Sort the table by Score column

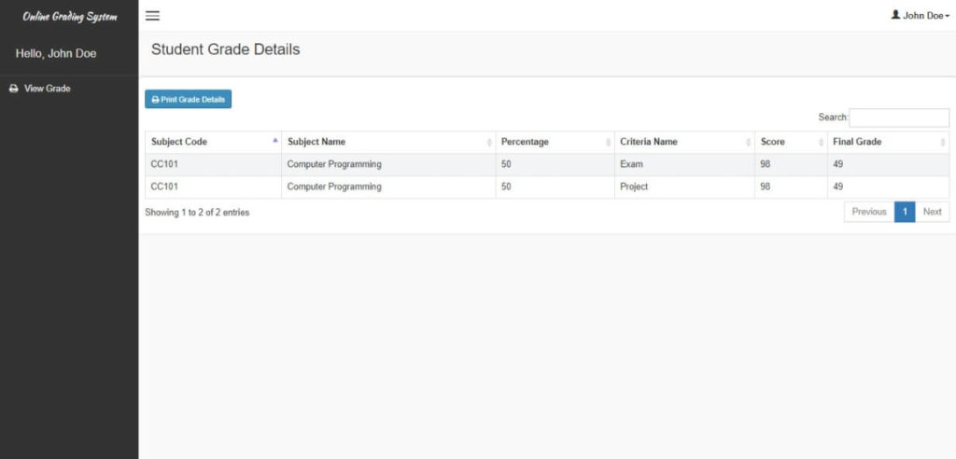[791, 142]
